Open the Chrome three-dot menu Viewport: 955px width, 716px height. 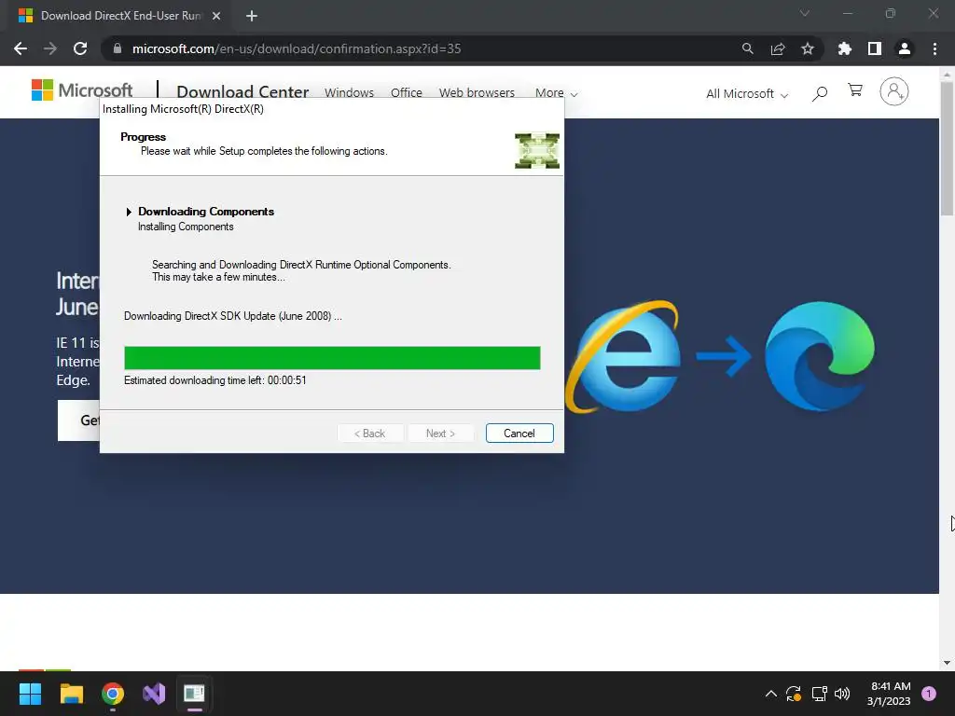934,48
